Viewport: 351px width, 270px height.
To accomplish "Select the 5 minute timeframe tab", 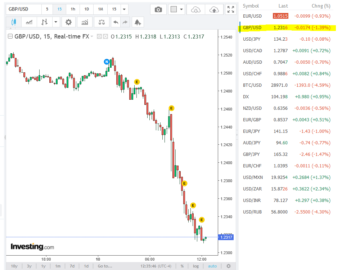I will pyautogui.click(x=47, y=9).
